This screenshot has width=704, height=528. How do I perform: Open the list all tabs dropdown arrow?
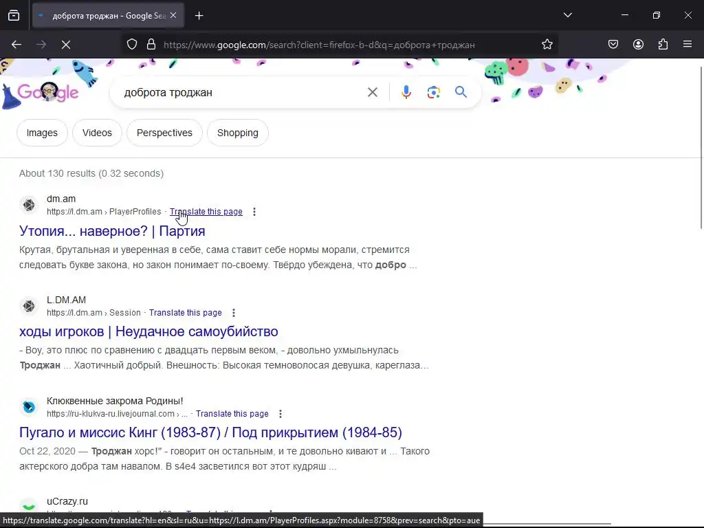(x=567, y=15)
